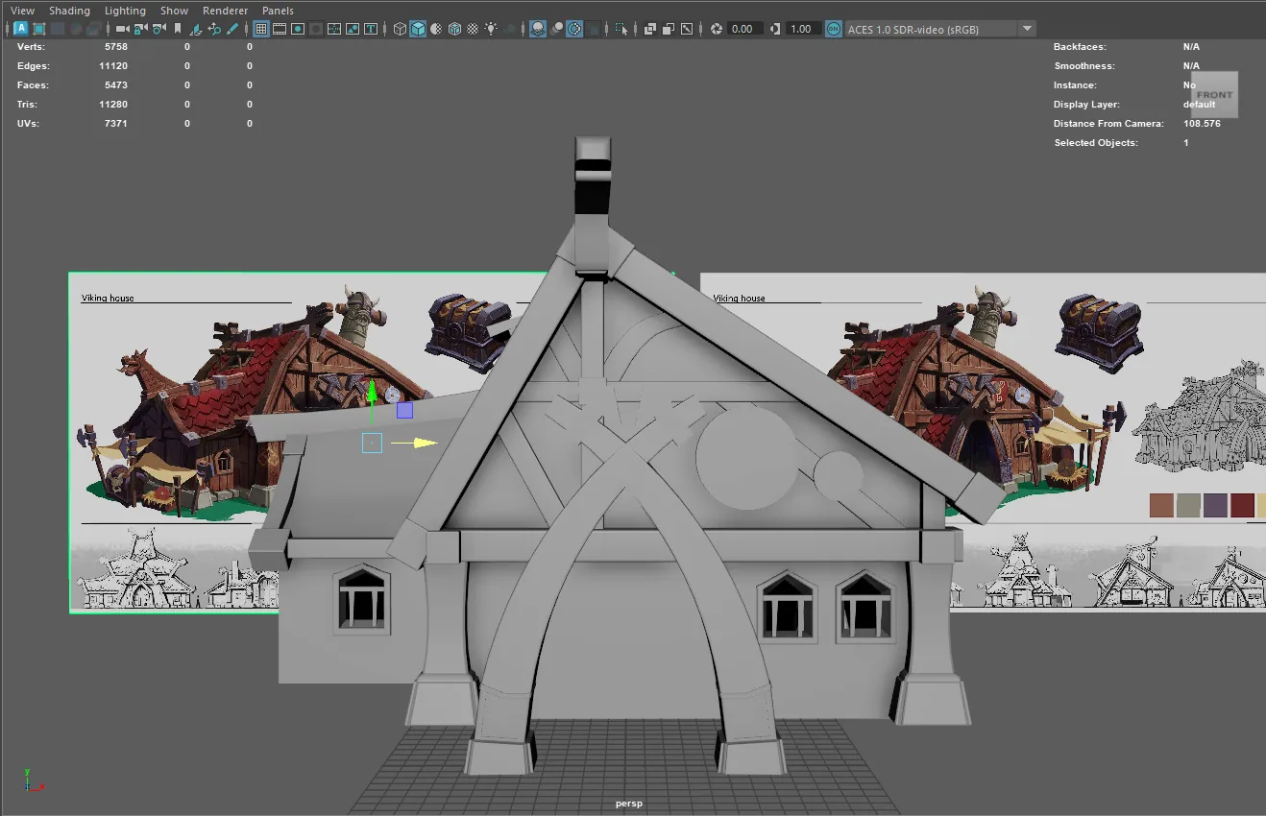Click the Select Camera icon
The image size is (1266, 816).
[123, 29]
